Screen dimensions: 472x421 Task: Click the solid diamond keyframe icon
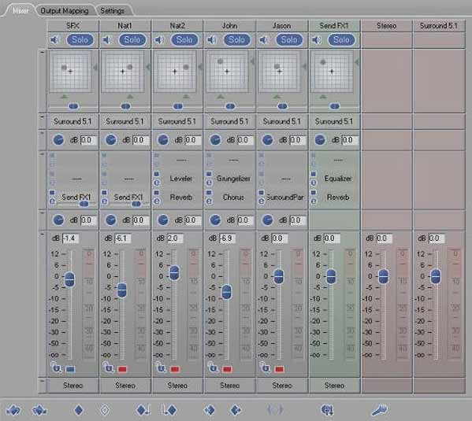79,410
